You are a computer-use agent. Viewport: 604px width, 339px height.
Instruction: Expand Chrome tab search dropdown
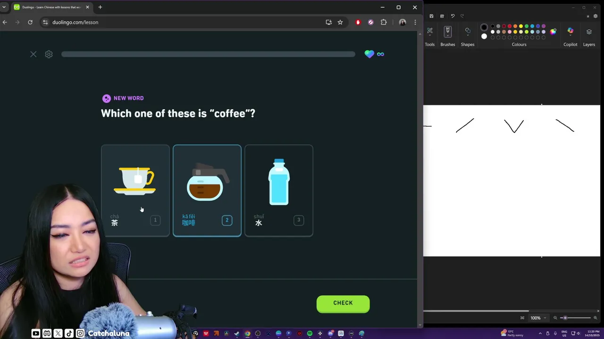coord(4,7)
